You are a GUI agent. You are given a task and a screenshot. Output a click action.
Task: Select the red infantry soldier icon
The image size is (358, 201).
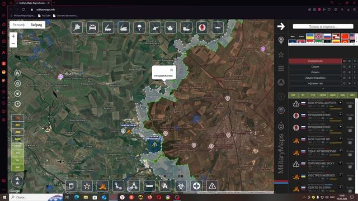202,27
